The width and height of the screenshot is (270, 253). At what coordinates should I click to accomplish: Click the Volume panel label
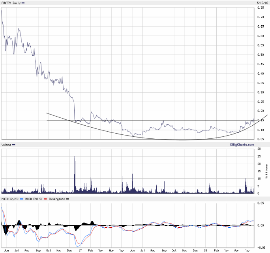coord(7,145)
